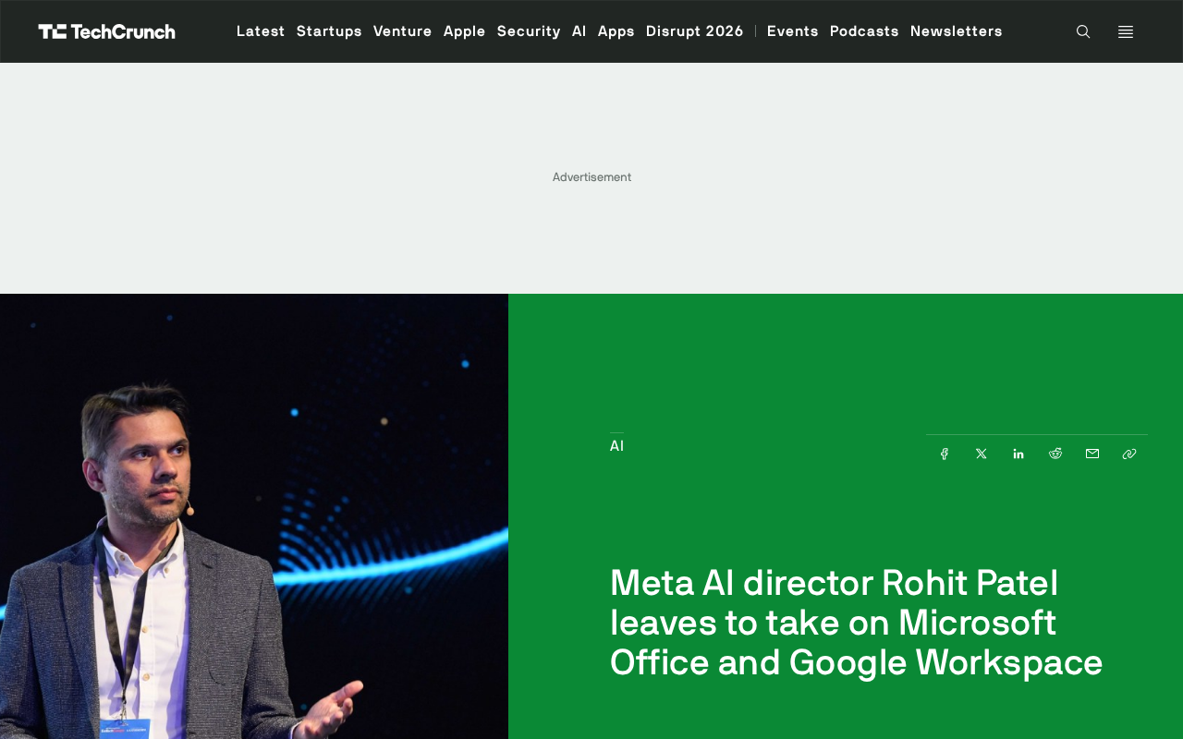This screenshot has width=1183, height=739.
Task: Open Security nav item
Action: [x=529, y=31]
